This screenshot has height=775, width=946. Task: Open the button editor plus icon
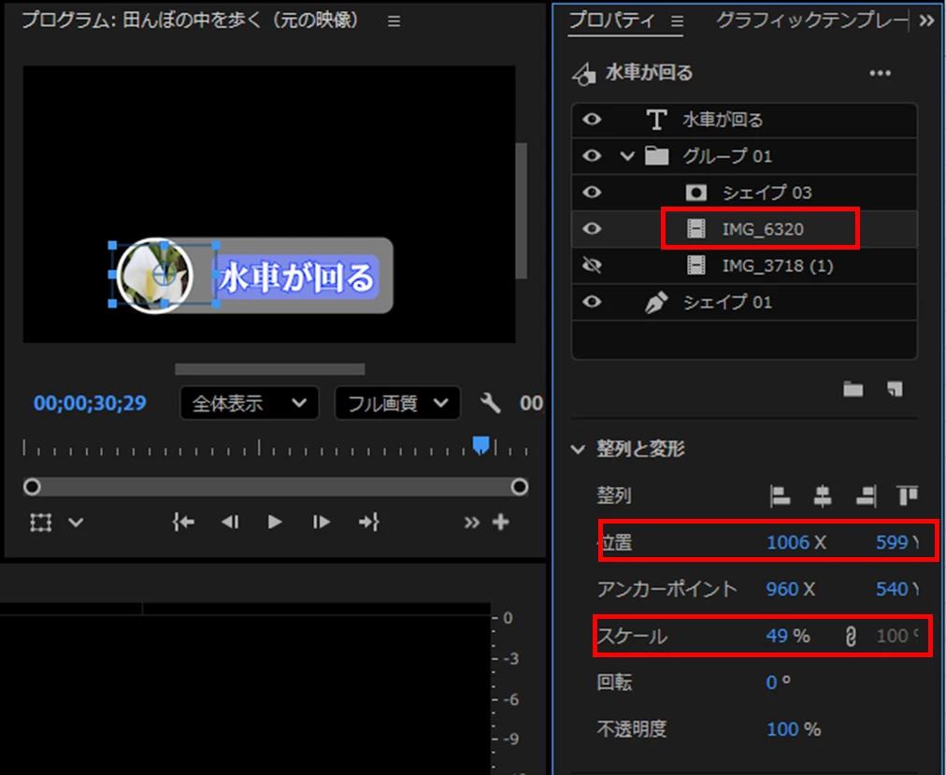click(501, 522)
